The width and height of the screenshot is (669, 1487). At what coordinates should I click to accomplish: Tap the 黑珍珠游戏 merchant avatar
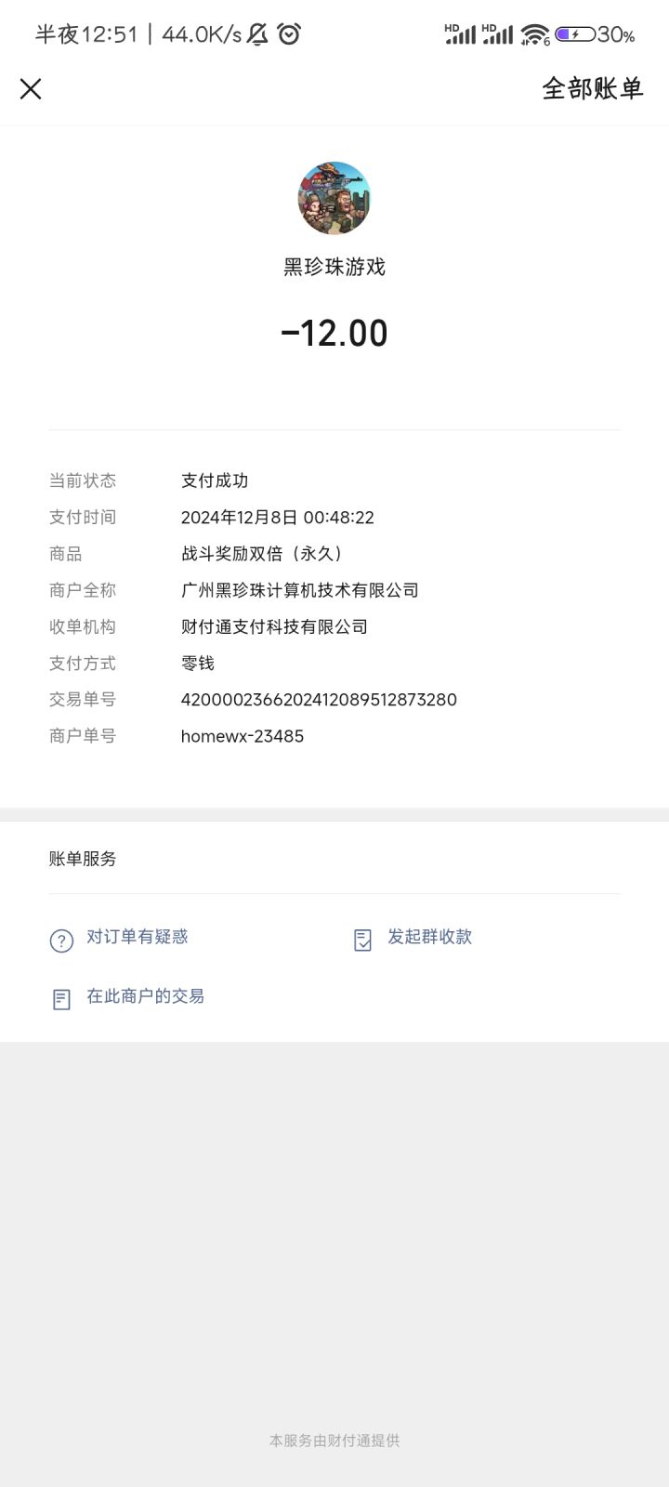click(x=334, y=198)
